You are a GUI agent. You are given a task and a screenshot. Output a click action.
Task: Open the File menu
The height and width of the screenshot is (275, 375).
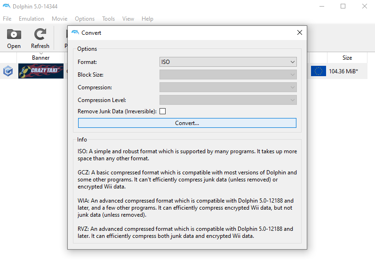7,19
